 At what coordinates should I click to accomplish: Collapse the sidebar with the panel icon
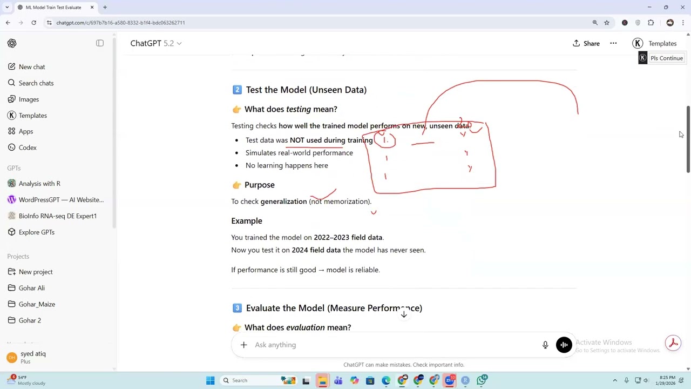[100, 43]
